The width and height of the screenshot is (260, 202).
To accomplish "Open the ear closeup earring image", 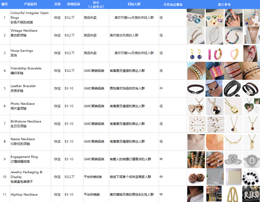I will [x=252, y=53].
